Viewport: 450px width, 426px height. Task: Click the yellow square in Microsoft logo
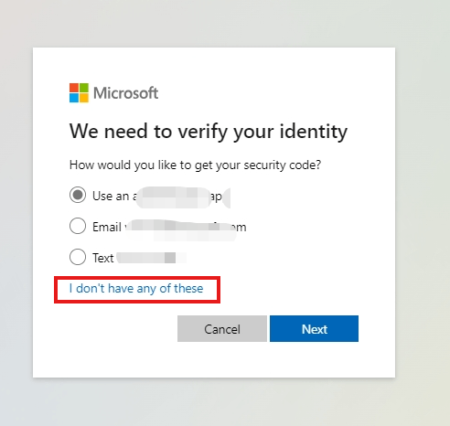pyautogui.click(x=84, y=98)
